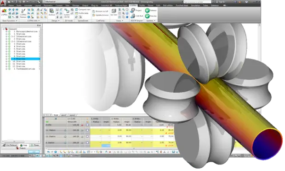
Task: Select the 9. Station highlighted tree row
Action: click(25, 59)
